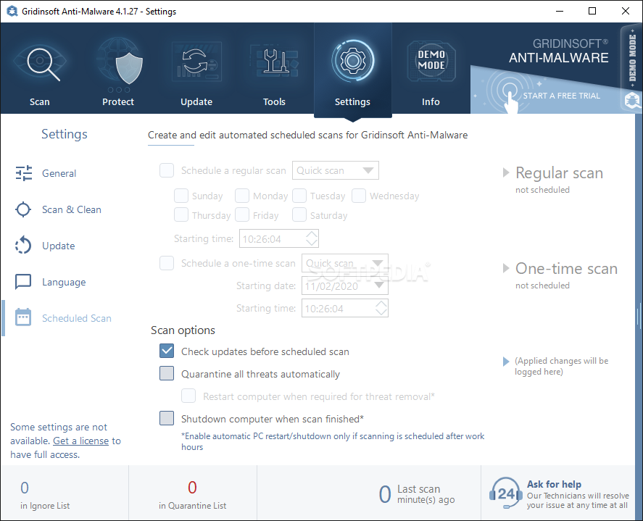Tick the Sunday checkbox
This screenshot has width=643, height=521.
tap(181, 196)
